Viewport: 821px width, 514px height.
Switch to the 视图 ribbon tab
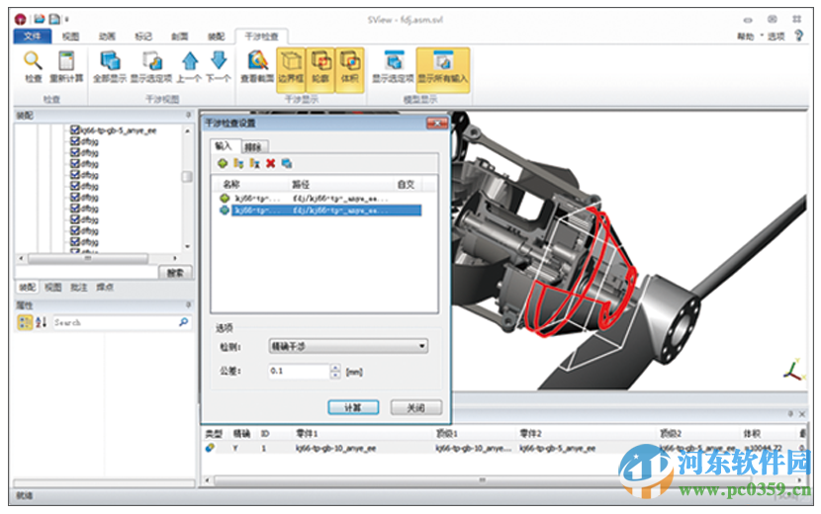click(70, 37)
